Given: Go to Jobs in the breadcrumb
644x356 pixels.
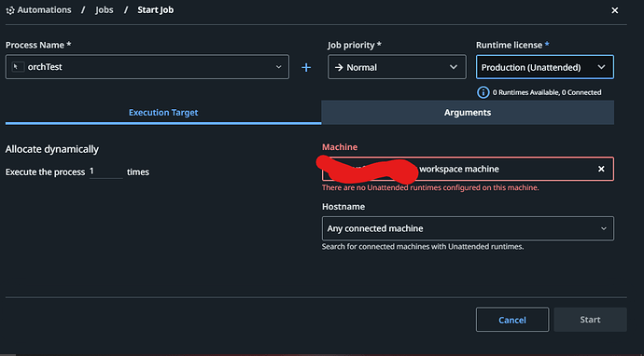Looking at the screenshot, I should [105, 10].
